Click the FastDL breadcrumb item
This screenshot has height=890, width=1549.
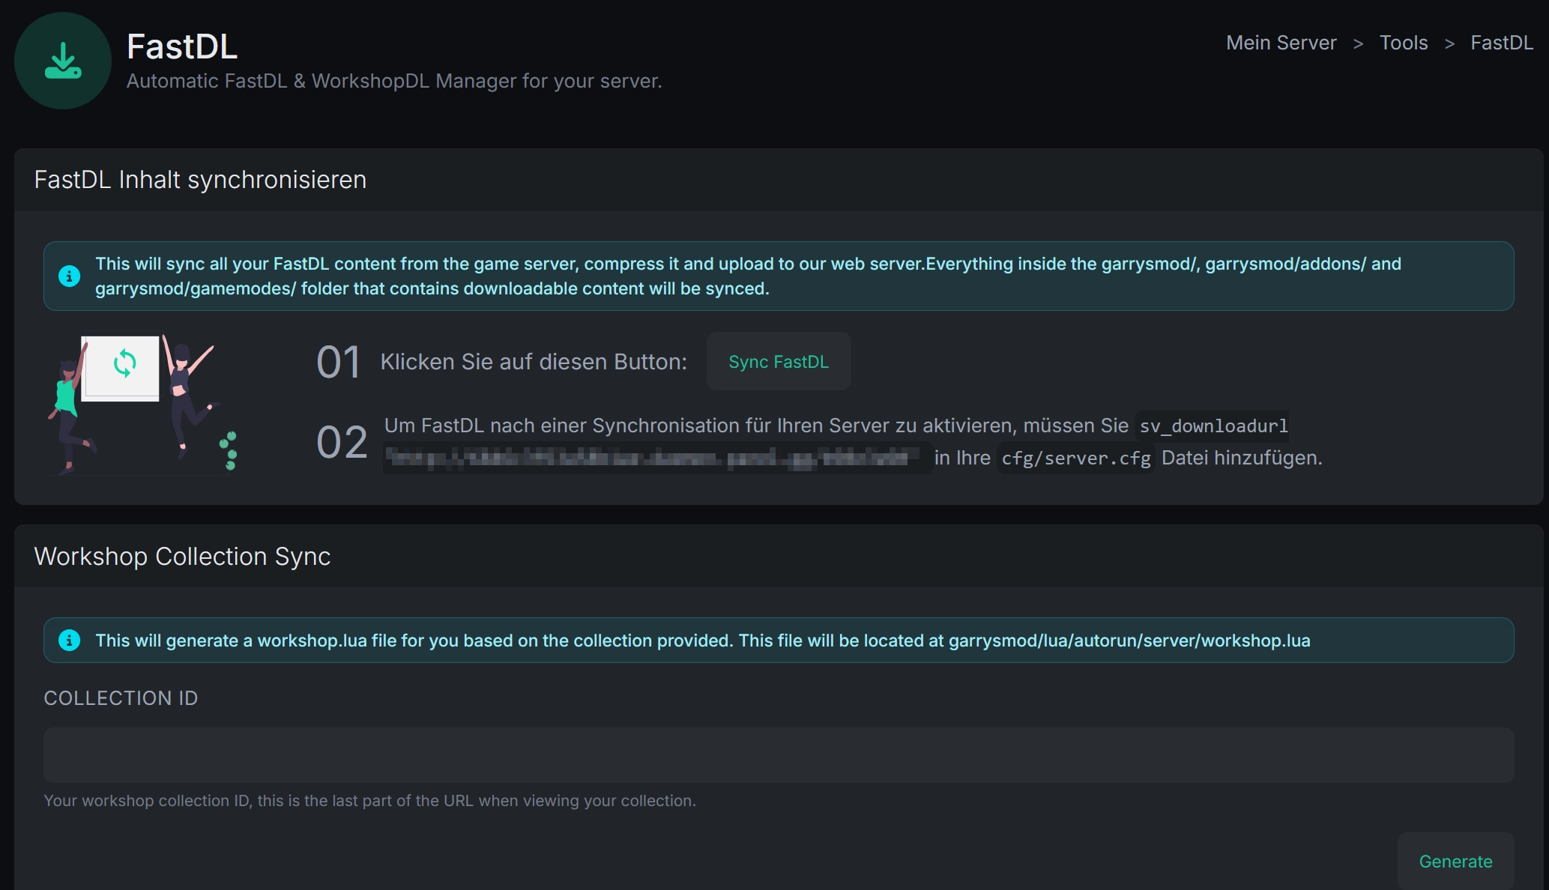coord(1501,43)
